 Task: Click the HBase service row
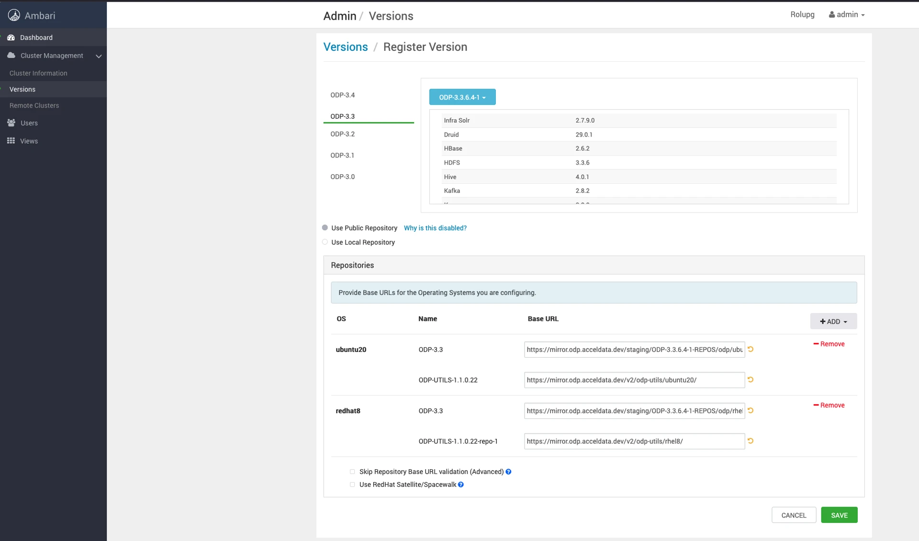(x=639, y=148)
